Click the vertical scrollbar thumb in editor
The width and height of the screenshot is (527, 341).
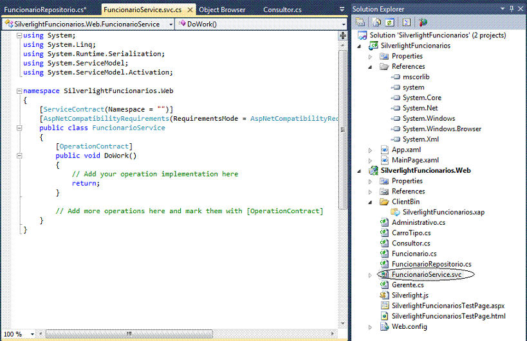342,130
